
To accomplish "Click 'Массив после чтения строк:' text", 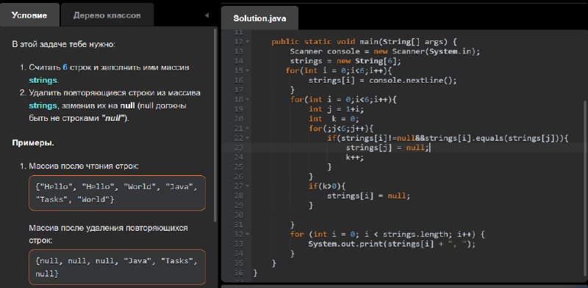I will [84, 166].
